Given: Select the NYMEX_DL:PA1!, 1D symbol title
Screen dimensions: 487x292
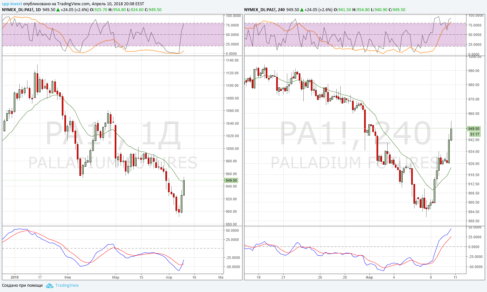Looking at the screenshot, I should (x=22, y=10).
